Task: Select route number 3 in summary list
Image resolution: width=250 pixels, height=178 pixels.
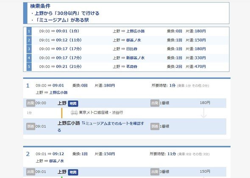Action: point(29,49)
